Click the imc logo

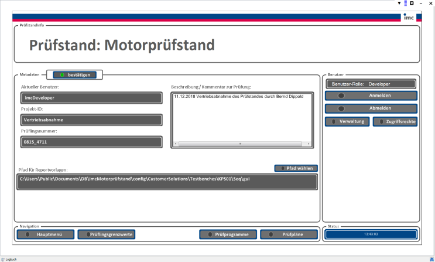[x=409, y=17]
